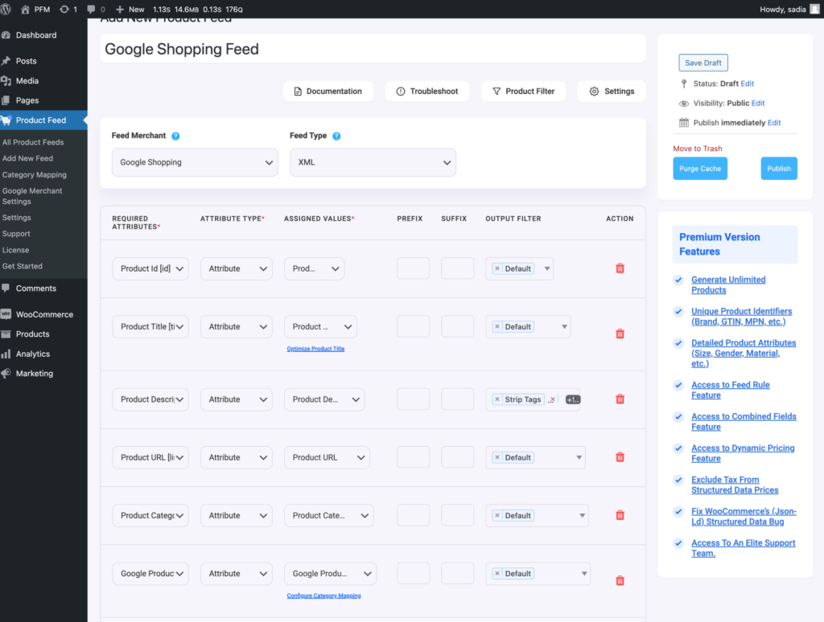This screenshot has width=824, height=622.
Task: Delete the Product Category attribute row
Action: (620, 515)
